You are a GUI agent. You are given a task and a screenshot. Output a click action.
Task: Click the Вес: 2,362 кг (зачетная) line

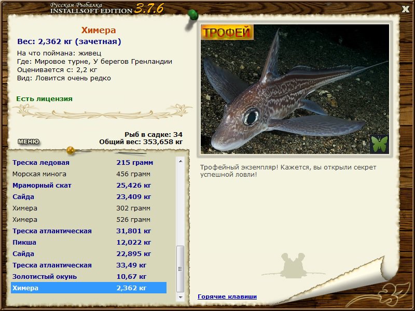click(x=69, y=41)
